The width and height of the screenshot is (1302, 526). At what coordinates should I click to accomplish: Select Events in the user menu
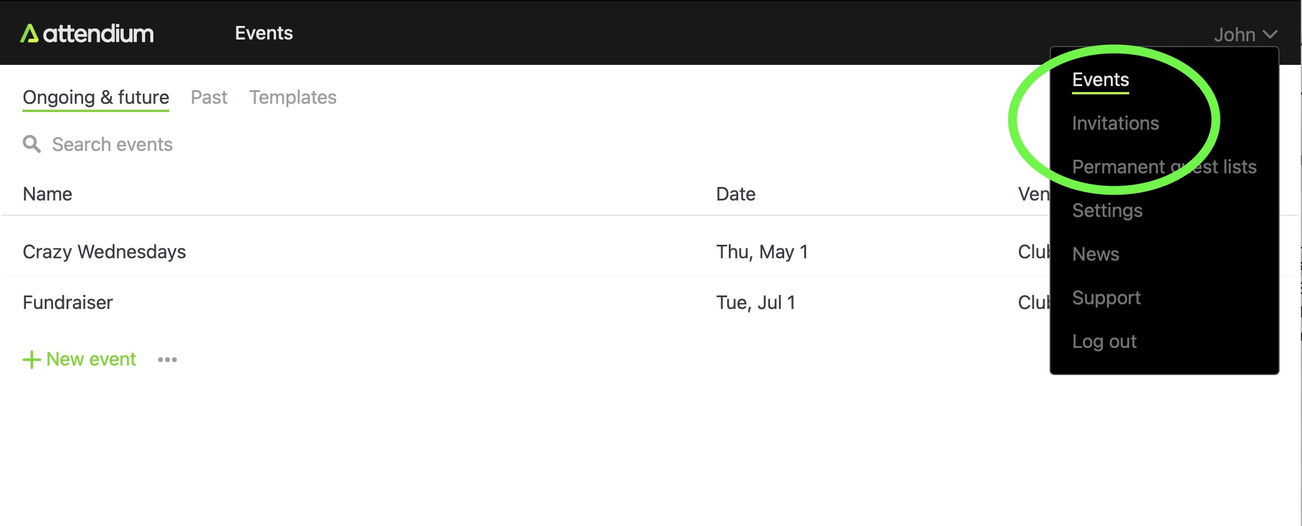pyautogui.click(x=1100, y=80)
